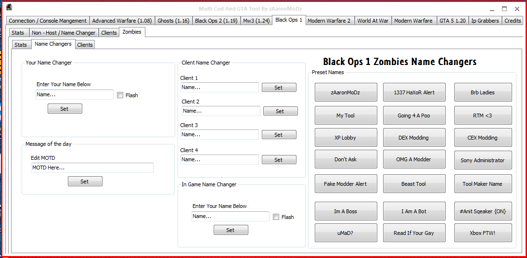Switch to Modern Warfare tab
The height and width of the screenshot is (258, 527).
pos(413,21)
